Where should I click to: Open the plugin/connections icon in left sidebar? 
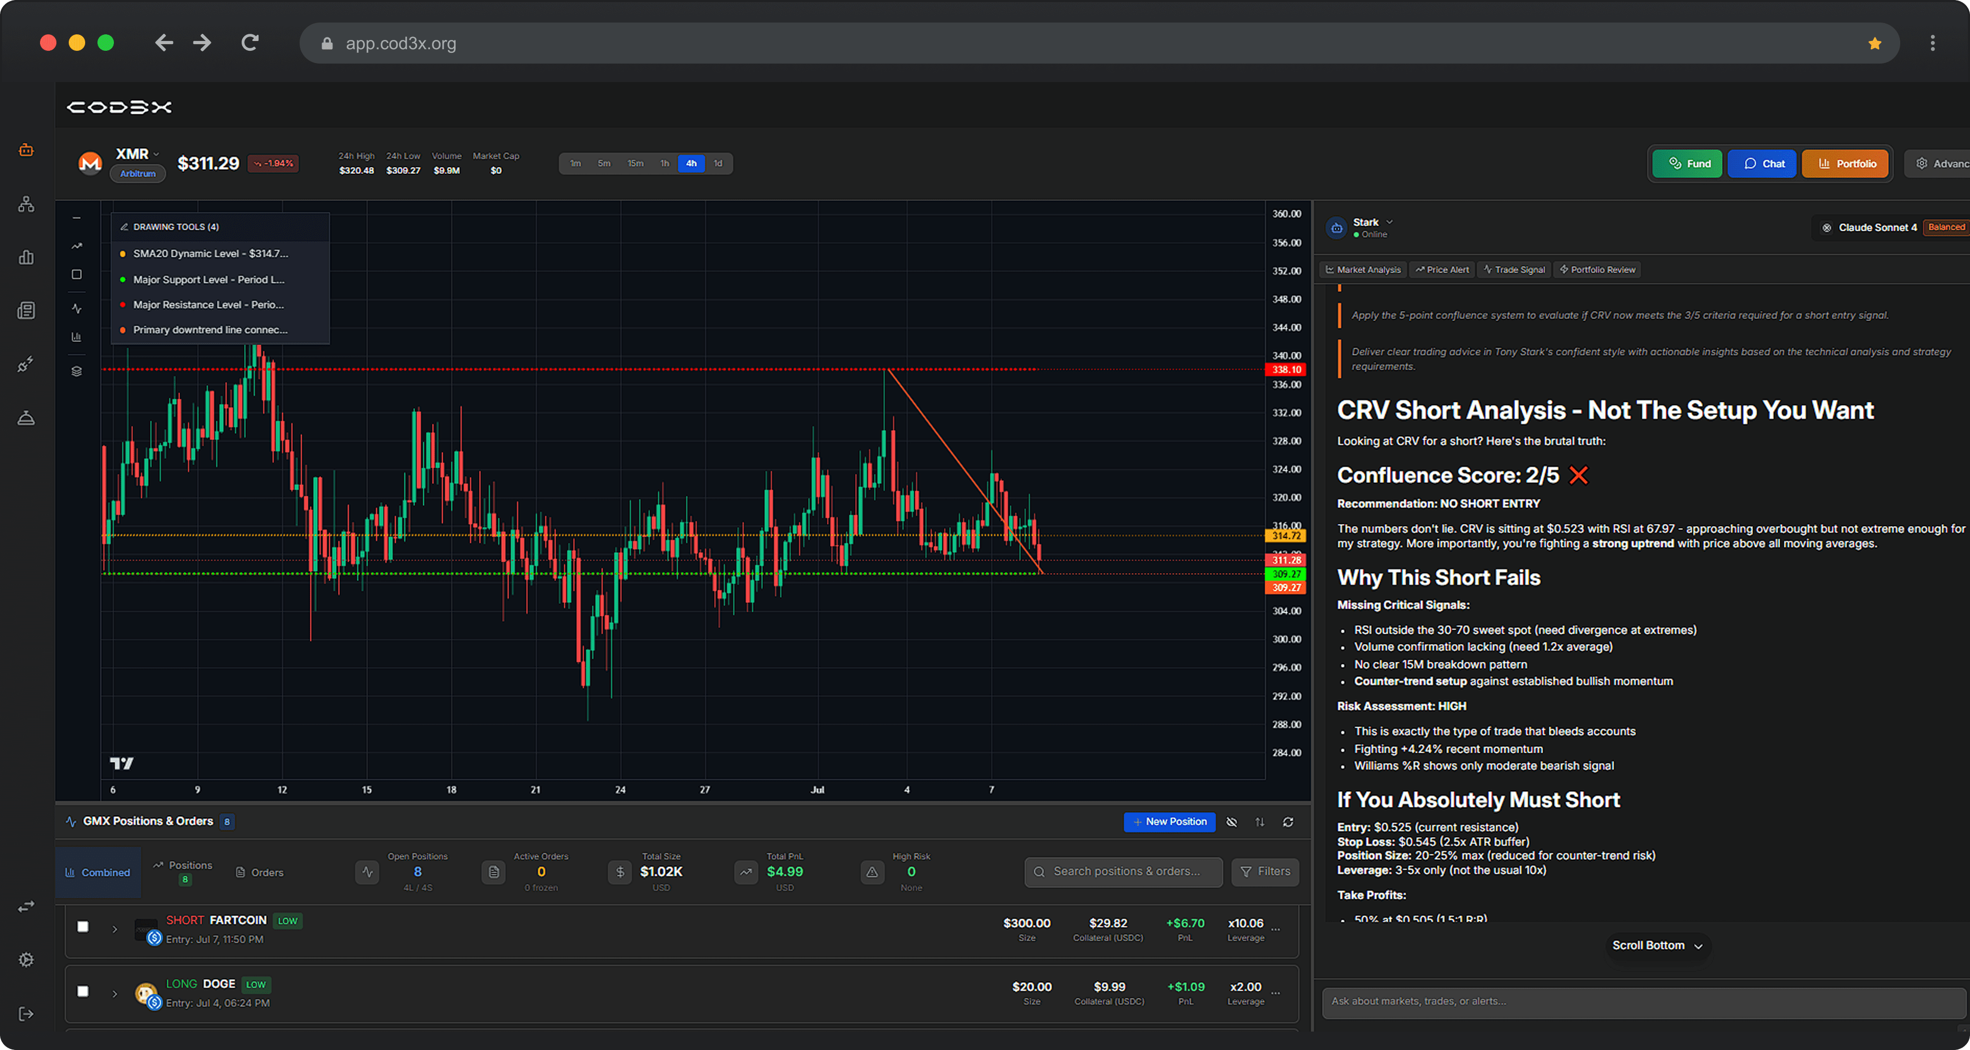tap(26, 365)
